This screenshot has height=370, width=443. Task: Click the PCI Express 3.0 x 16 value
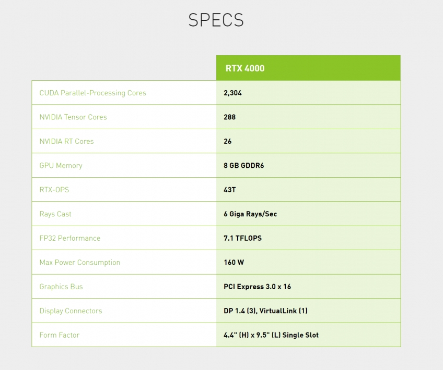tap(257, 287)
